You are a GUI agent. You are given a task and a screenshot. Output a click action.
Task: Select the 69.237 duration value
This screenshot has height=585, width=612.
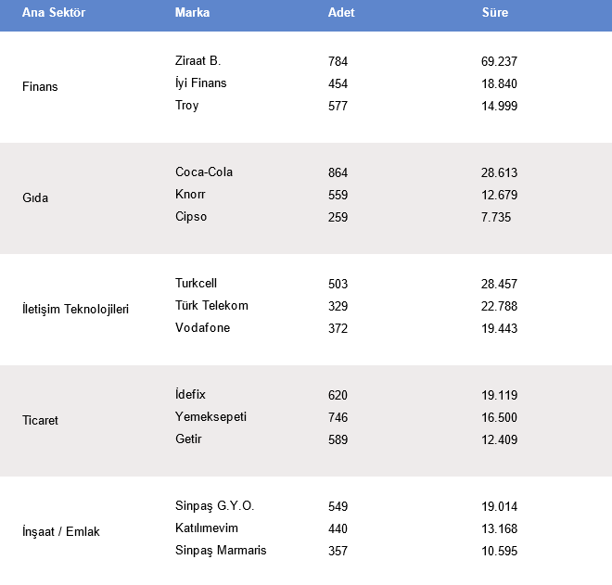(x=499, y=61)
